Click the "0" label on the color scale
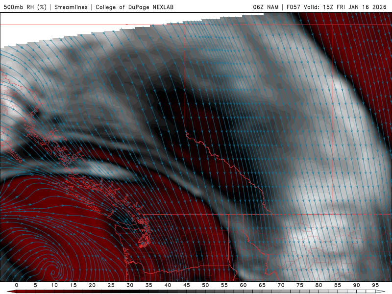Viewport: 392px width, 294px height. point(17,285)
